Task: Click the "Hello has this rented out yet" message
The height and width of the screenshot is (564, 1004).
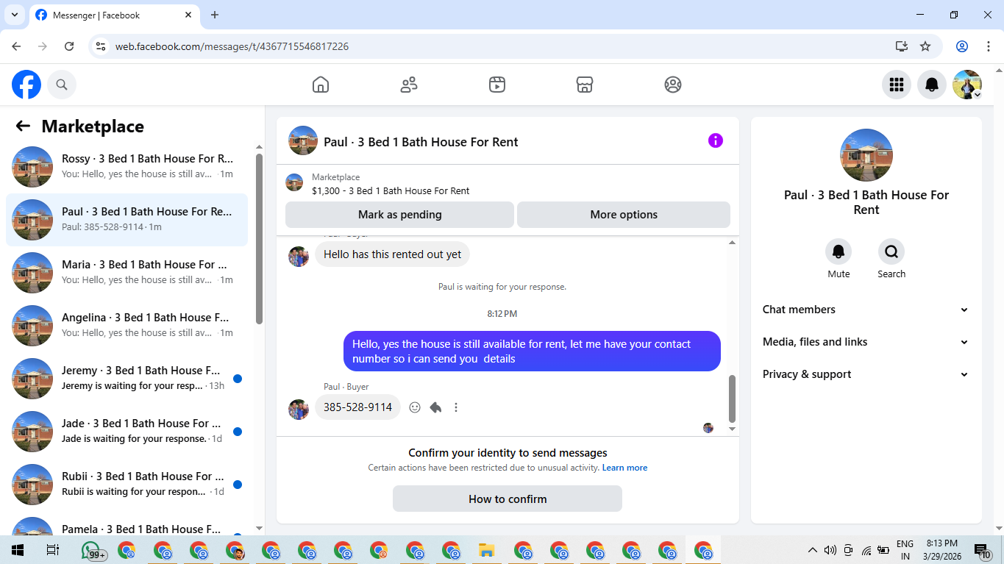Action: (x=393, y=254)
